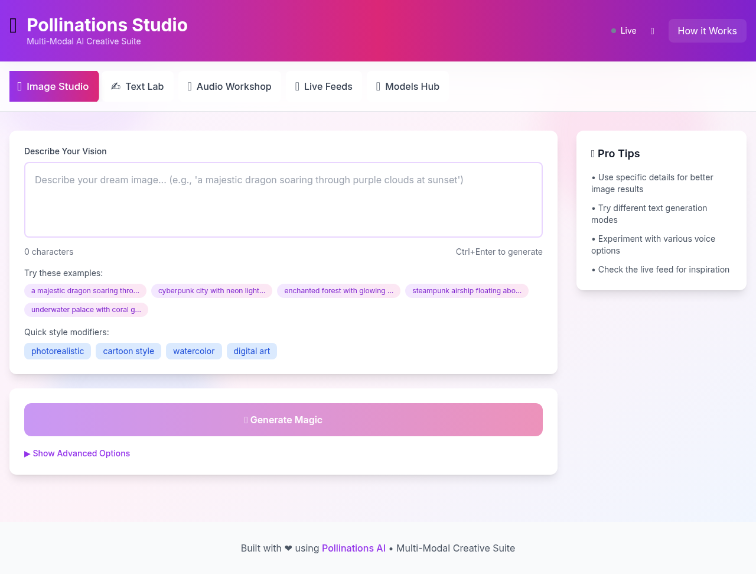Toggle the photorealistic style modifier
The image size is (756, 574).
(57, 351)
